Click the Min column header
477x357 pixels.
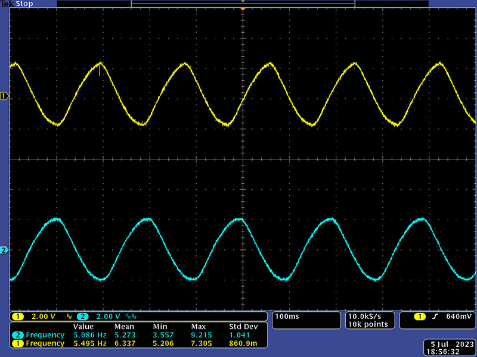click(x=160, y=327)
